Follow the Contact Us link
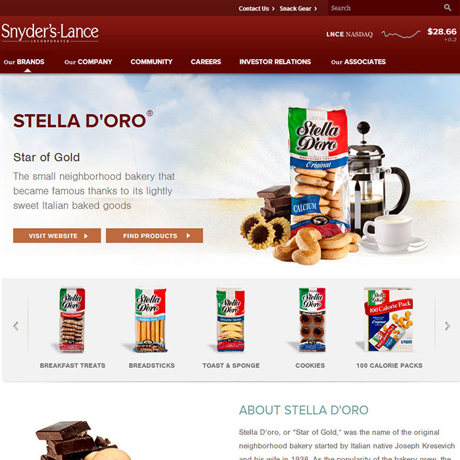The height and width of the screenshot is (460, 460). (x=256, y=9)
